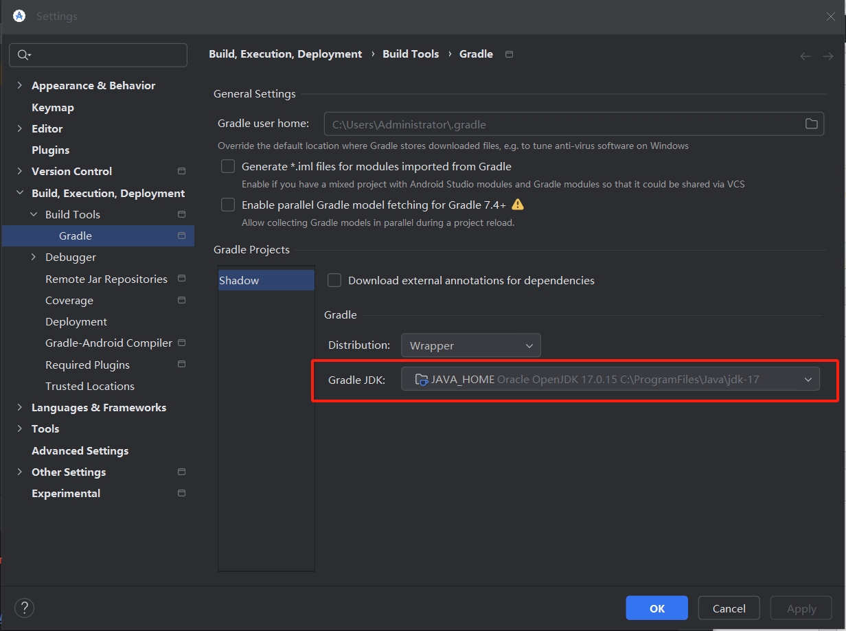This screenshot has height=631, width=846.
Task: Open the Distribution dropdown set to Wrapper
Action: [x=471, y=345]
